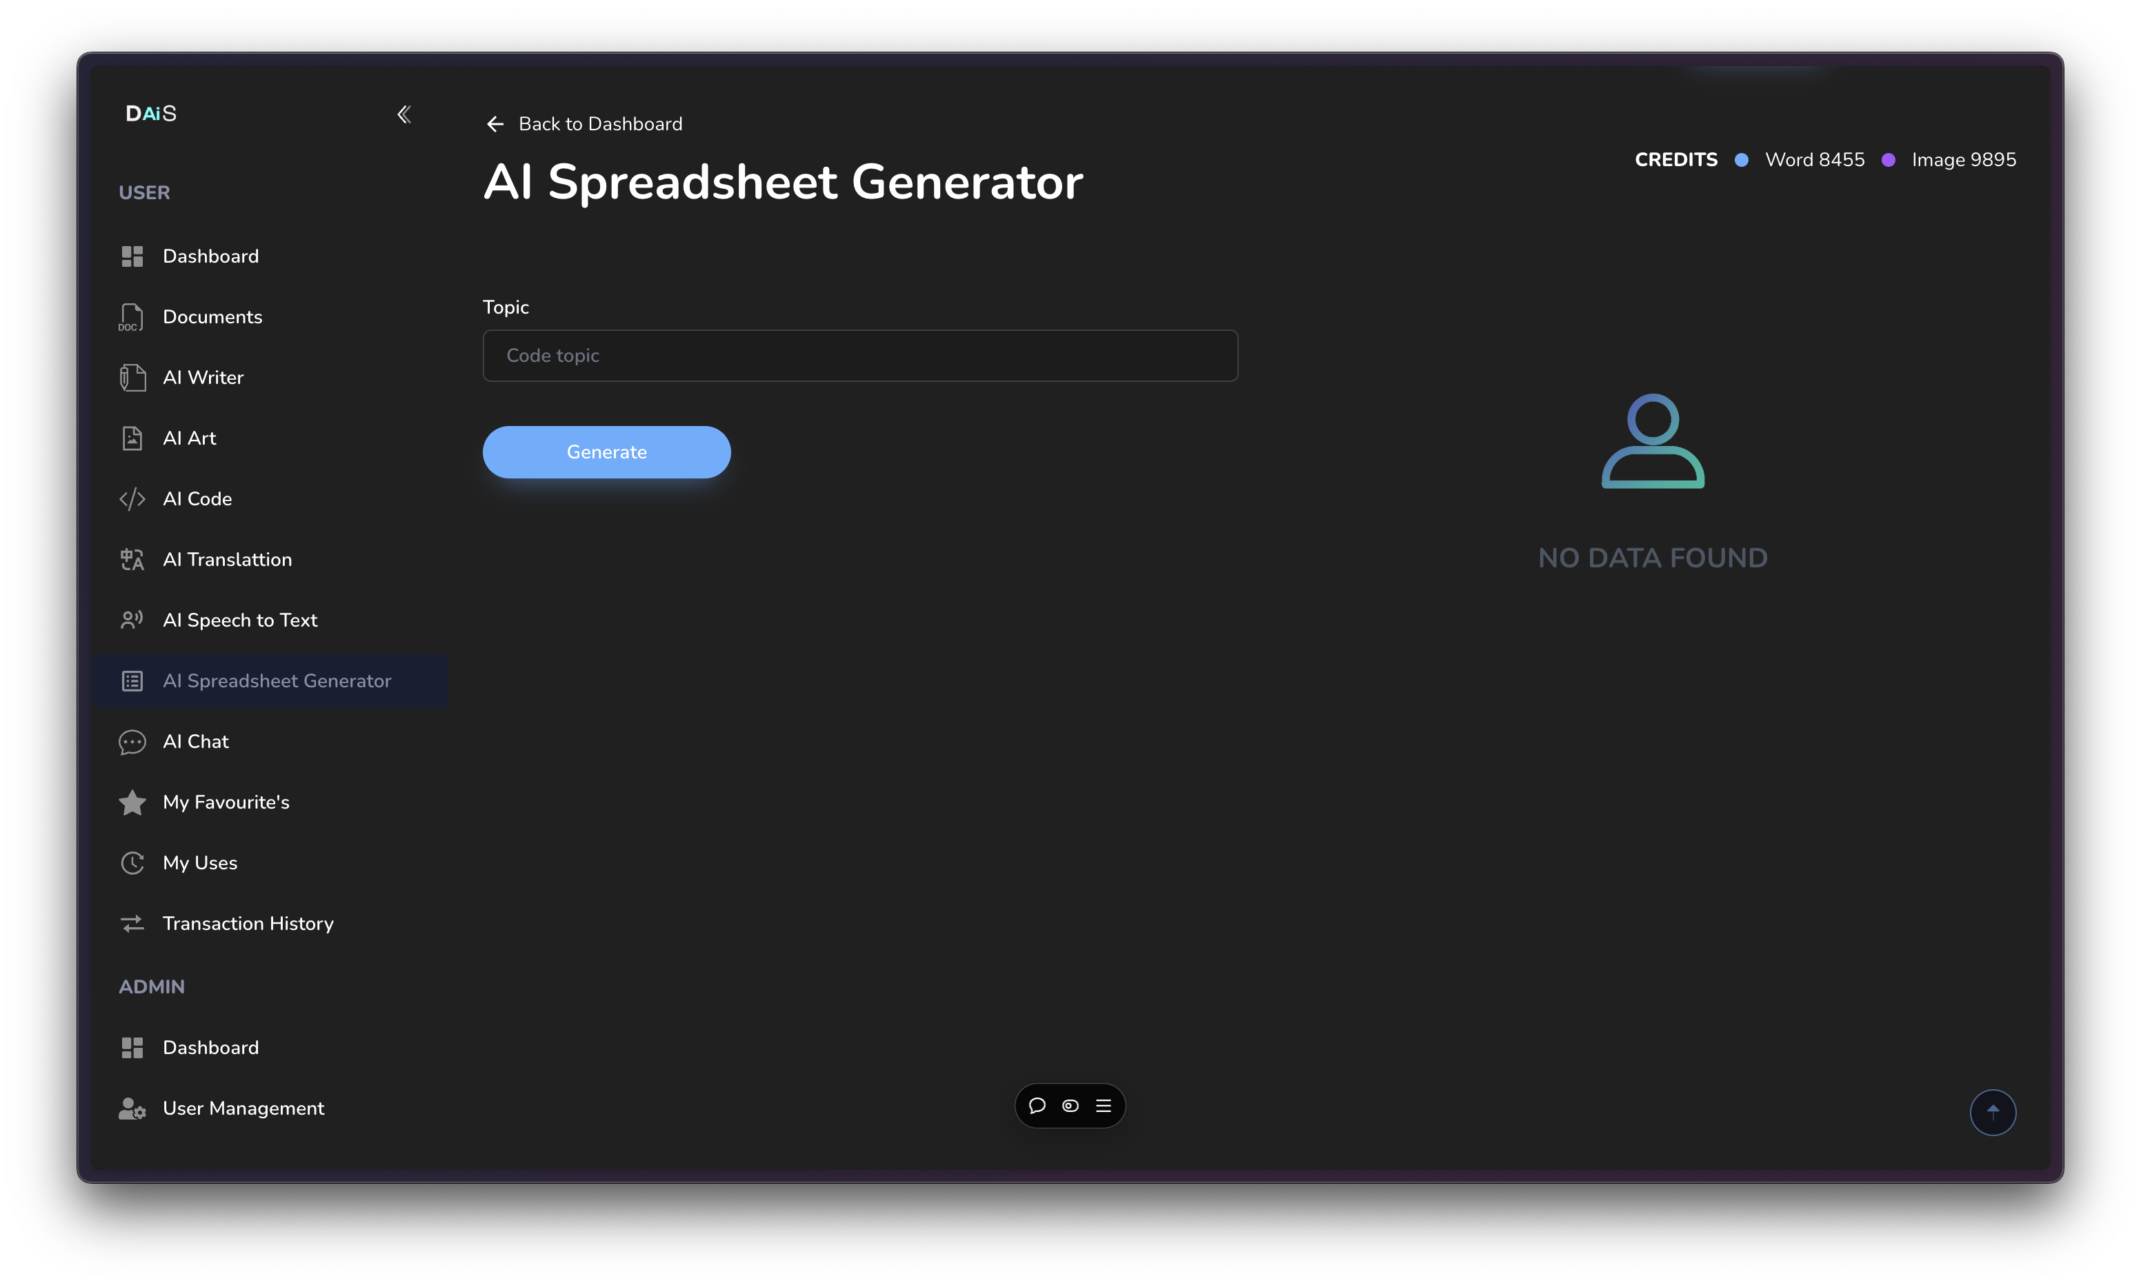Select the AI Art icon
The image size is (2141, 1285).
132,438
